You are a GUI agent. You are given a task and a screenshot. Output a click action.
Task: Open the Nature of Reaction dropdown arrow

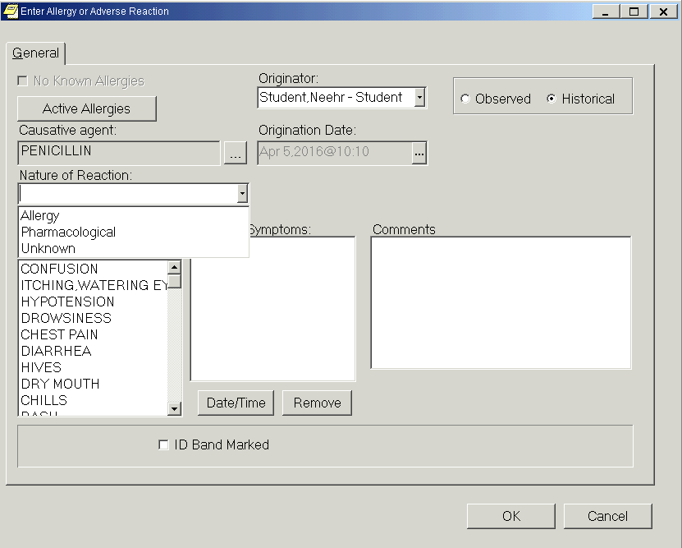[x=241, y=193]
